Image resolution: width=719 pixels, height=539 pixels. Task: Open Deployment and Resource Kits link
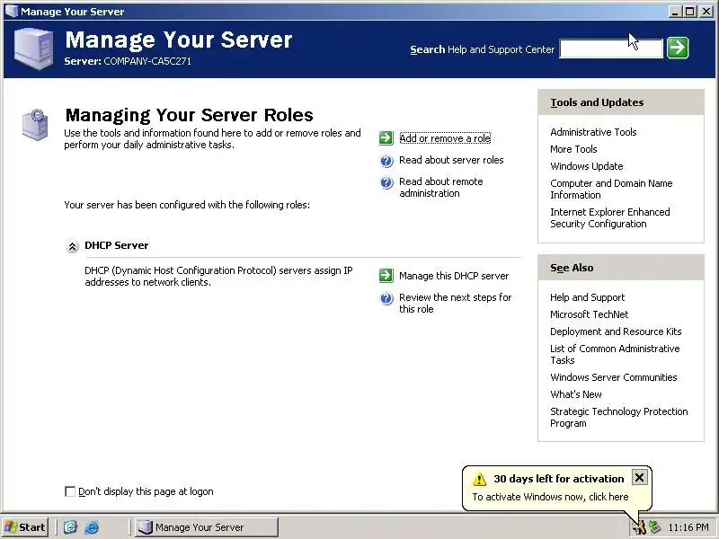(x=616, y=331)
